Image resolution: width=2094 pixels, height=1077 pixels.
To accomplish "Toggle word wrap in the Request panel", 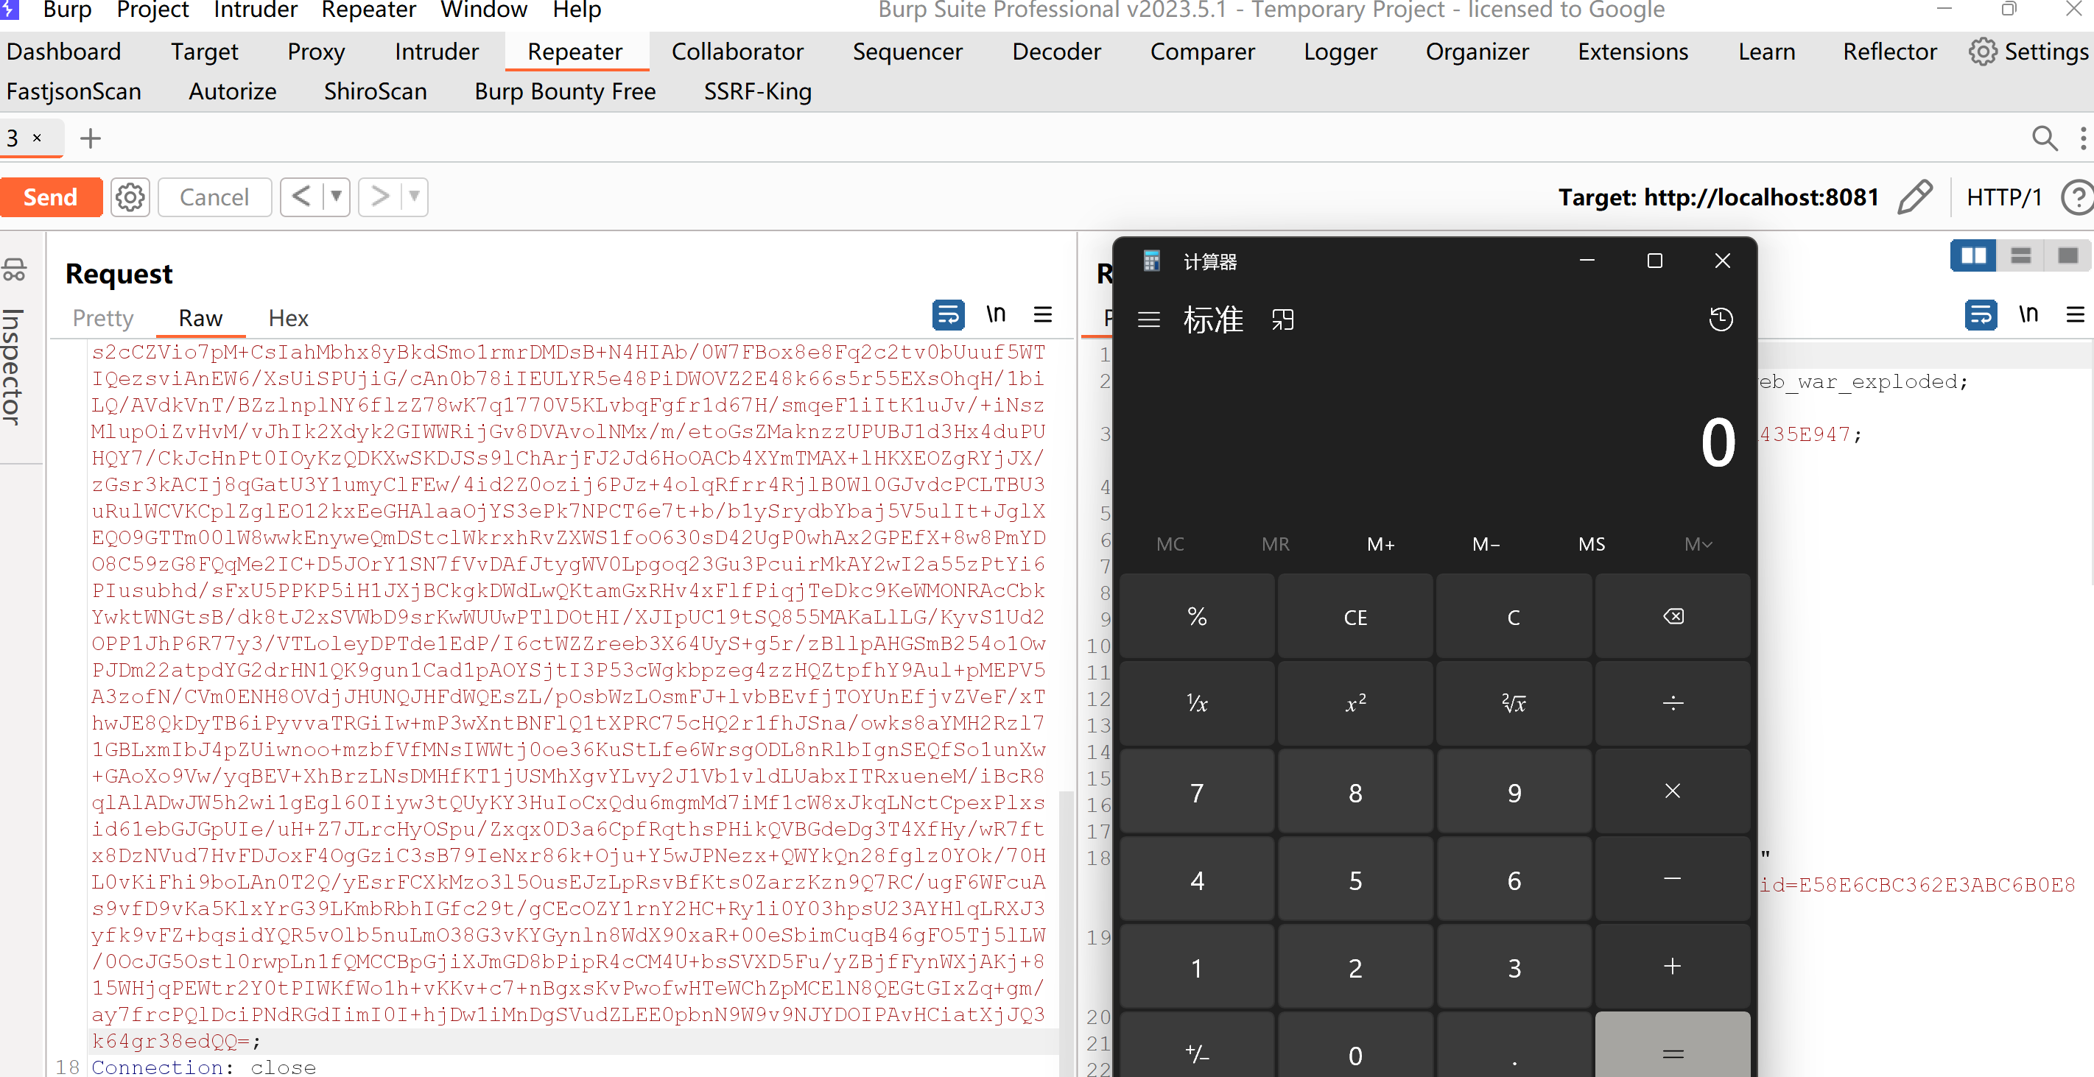I will (948, 315).
